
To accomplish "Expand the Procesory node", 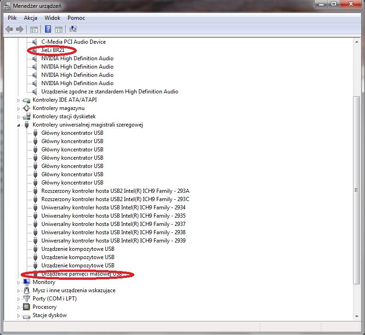I will 19,307.
